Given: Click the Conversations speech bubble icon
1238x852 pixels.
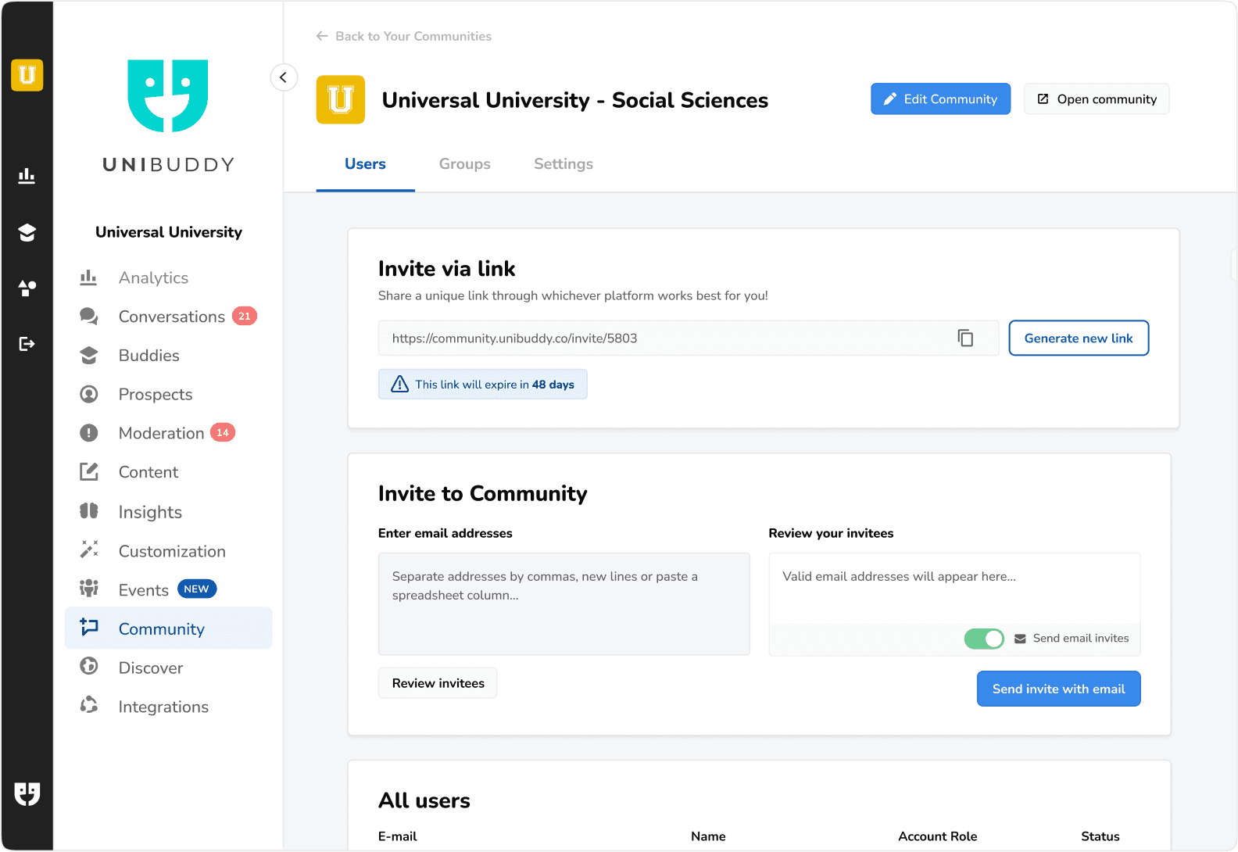Looking at the screenshot, I should point(88,316).
